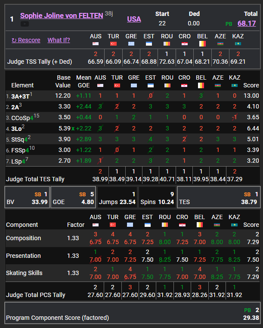263x328 pixels.
Task: Click the Kazakhstan flag in the Element table header
Action: coord(235,85)
